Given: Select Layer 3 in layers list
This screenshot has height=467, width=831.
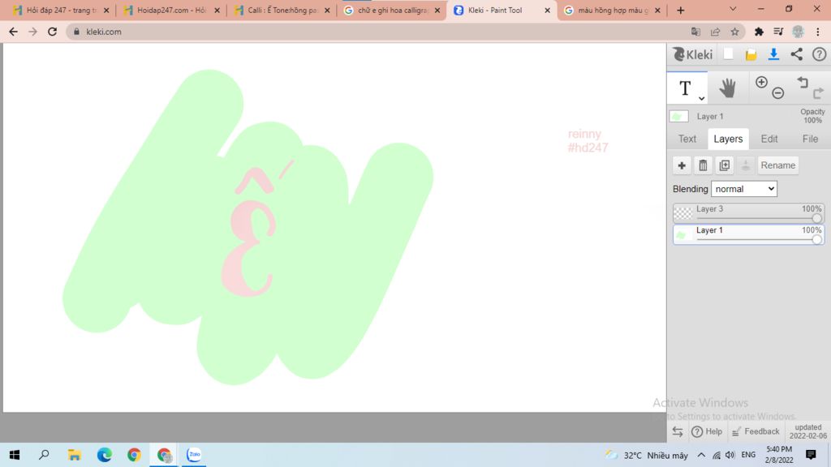Looking at the screenshot, I should pyautogui.click(x=748, y=213).
